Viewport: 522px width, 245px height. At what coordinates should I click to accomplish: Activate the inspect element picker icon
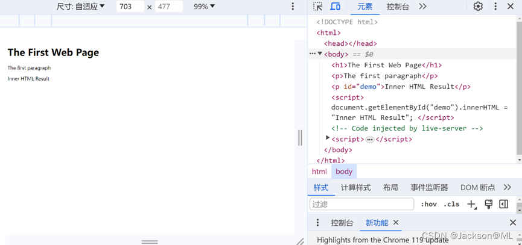[x=318, y=6]
